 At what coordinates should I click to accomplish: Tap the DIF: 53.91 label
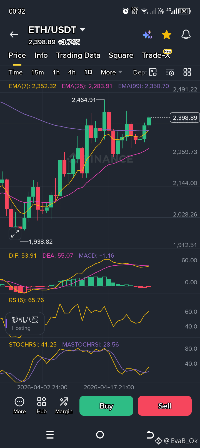click(23, 256)
